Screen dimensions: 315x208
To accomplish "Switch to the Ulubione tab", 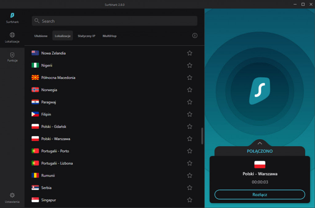I will coord(41,36).
